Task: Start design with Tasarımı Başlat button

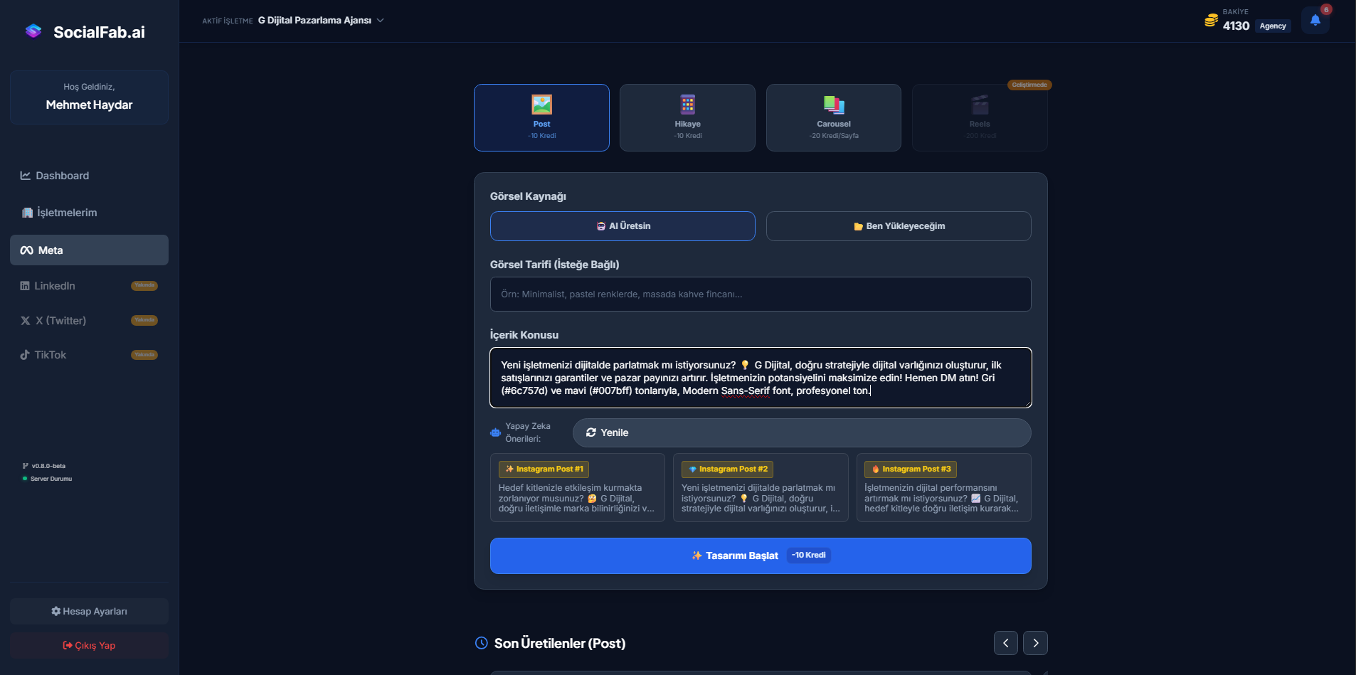Action: [x=760, y=556]
